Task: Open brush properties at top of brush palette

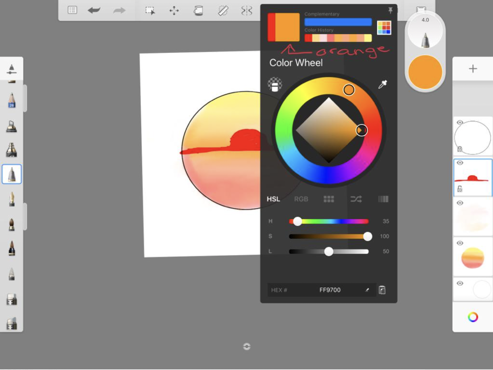Action: click(x=11, y=69)
